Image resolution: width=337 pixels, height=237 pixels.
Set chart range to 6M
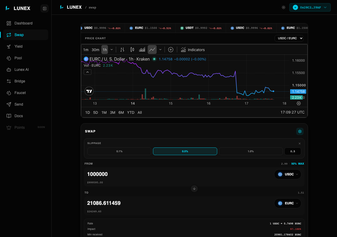pos(121,112)
